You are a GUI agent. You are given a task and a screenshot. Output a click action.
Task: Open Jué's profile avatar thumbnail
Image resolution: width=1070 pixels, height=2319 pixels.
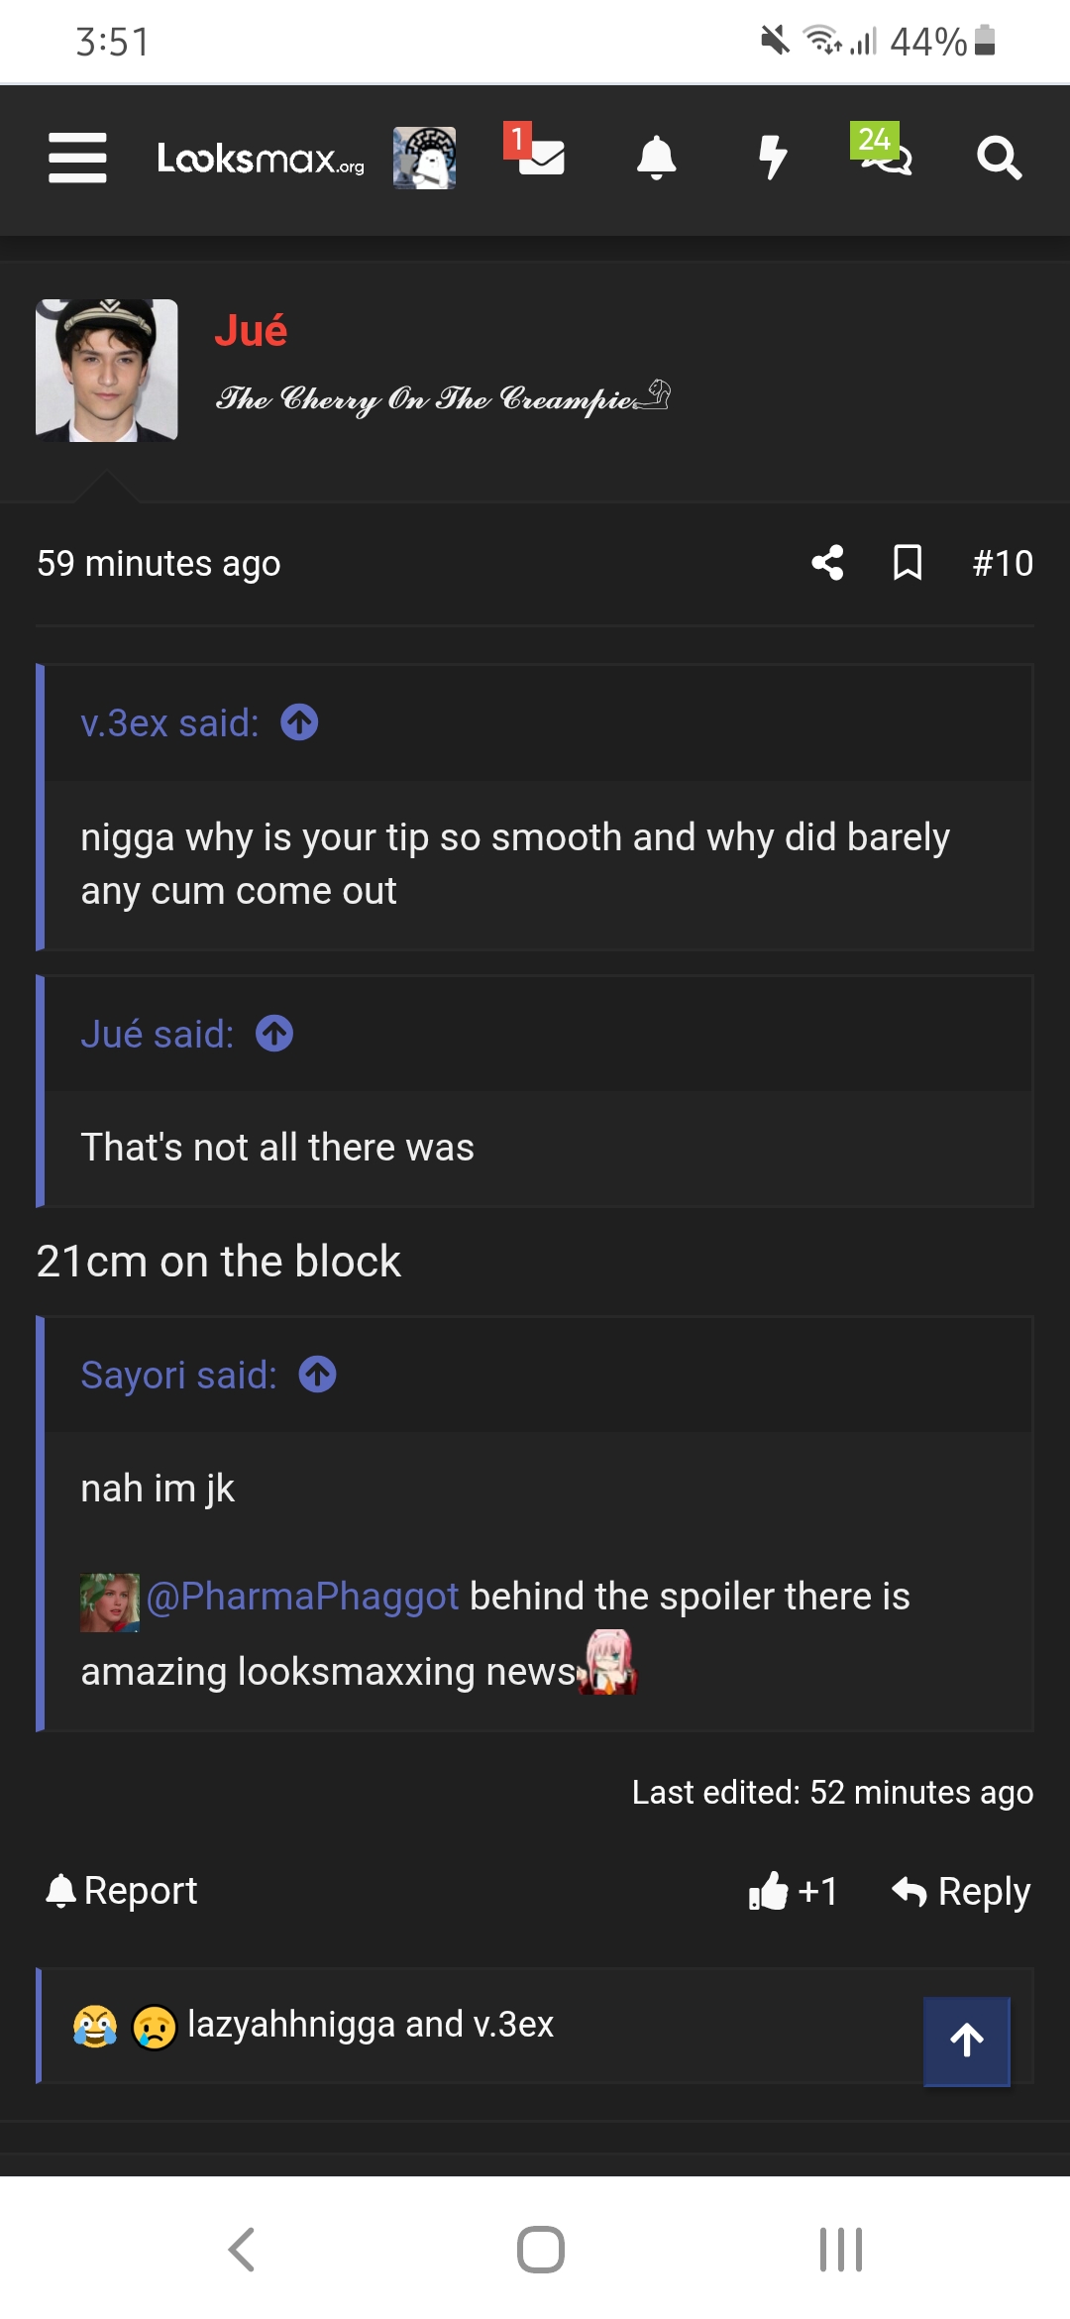tap(107, 370)
